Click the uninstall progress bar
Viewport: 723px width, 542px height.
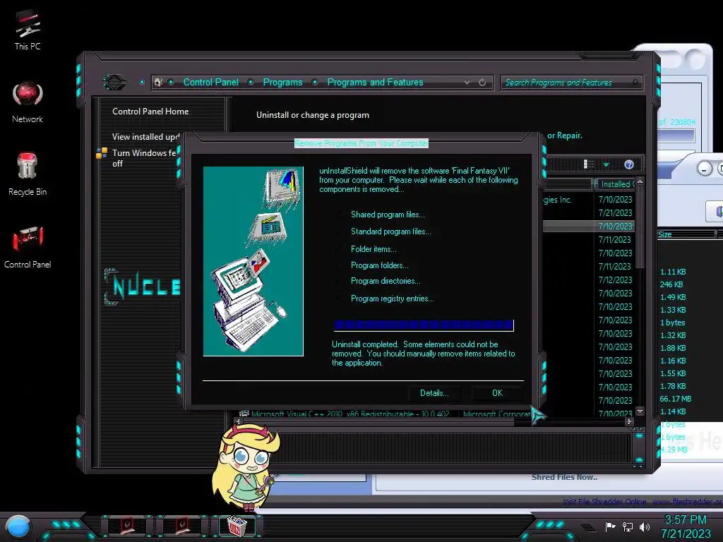click(x=424, y=325)
